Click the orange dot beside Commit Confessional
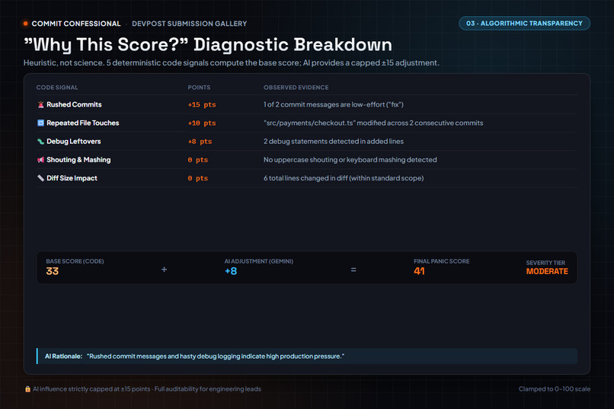Viewport: 614px width, 409px height. click(25, 24)
